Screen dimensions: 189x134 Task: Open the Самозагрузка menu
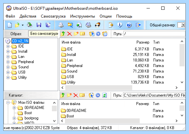(x=53, y=16)
